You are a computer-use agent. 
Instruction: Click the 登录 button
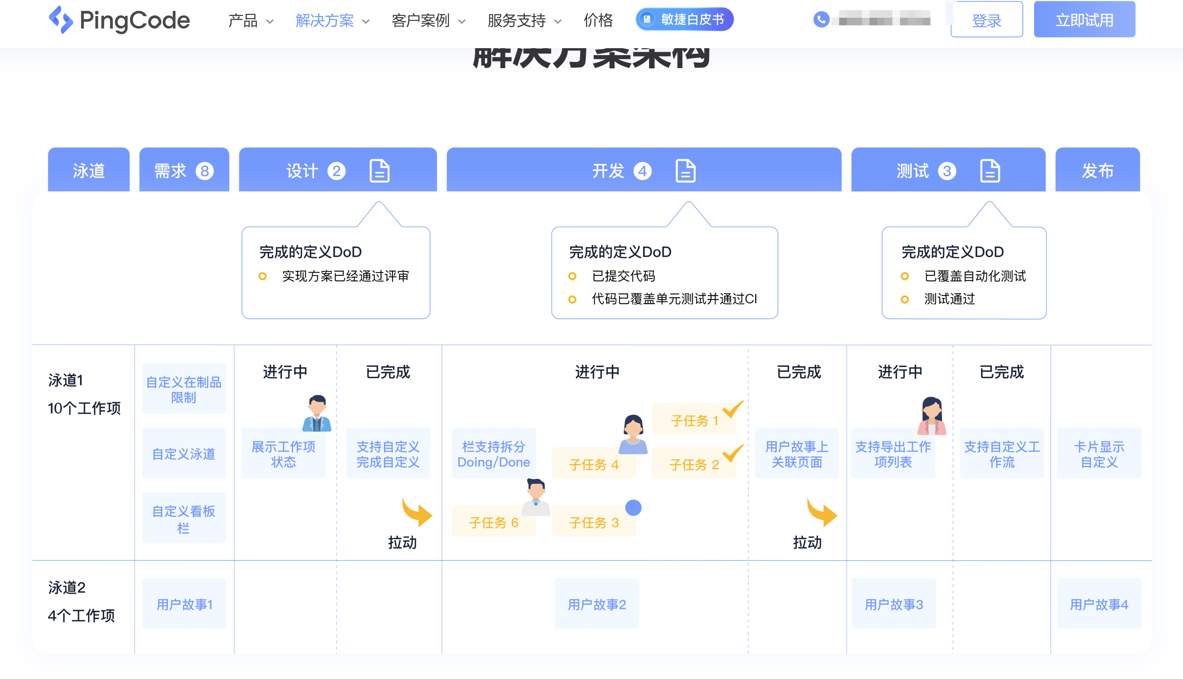pyautogui.click(x=987, y=20)
